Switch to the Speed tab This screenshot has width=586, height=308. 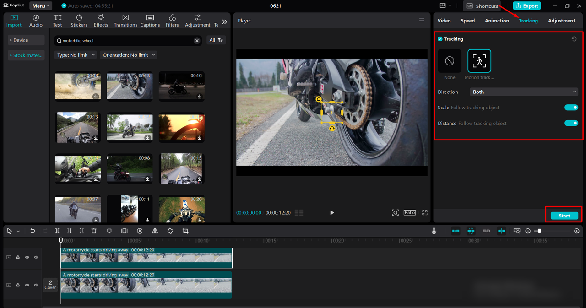click(467, 21)
